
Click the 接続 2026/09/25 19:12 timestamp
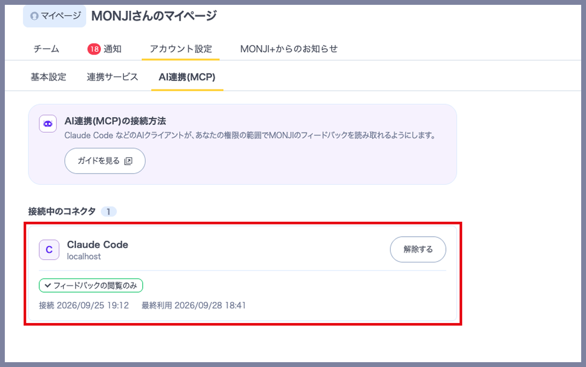pyautogui.click(x=84, y=305)
